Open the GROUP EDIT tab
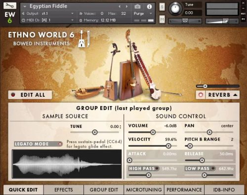 104,190
